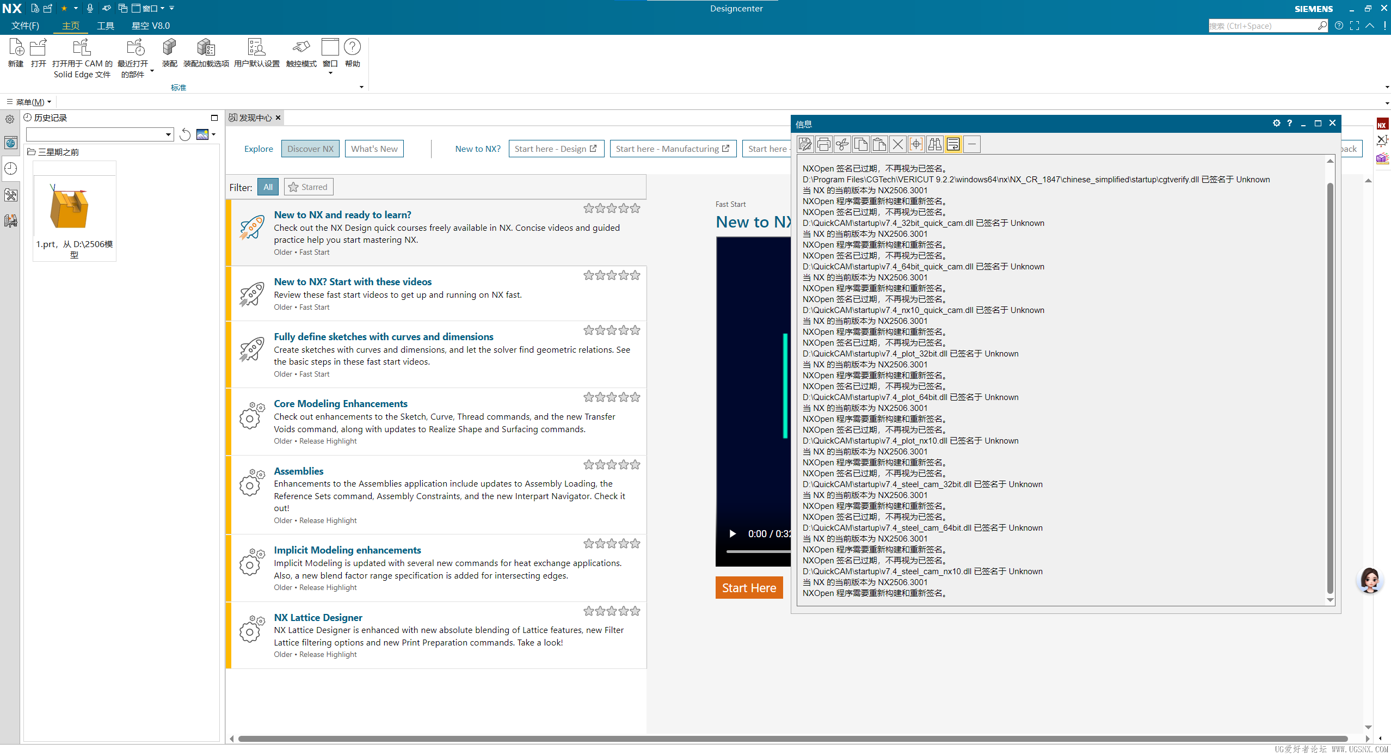Image resolution: width=1391 pixels, height=756 pixels.
Task: Click the gear icon in left resource bar
Action: [x=10, y=119]
